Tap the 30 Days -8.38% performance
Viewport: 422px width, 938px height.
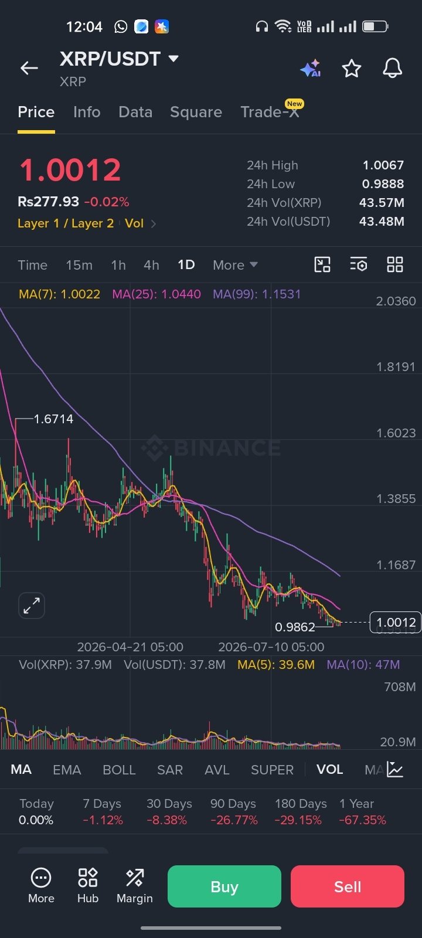click(169, 811)
